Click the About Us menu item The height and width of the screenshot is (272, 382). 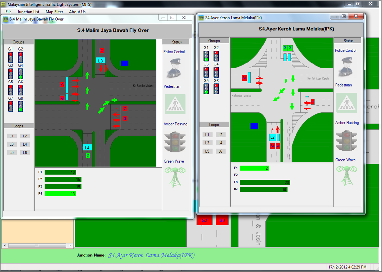pos(77,12)
